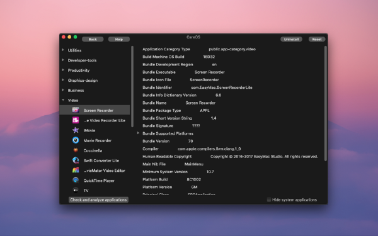This screenshot has height=236, width=378.
Task: Expand the Developer-tools category
Action: click(x=63, y=60)
